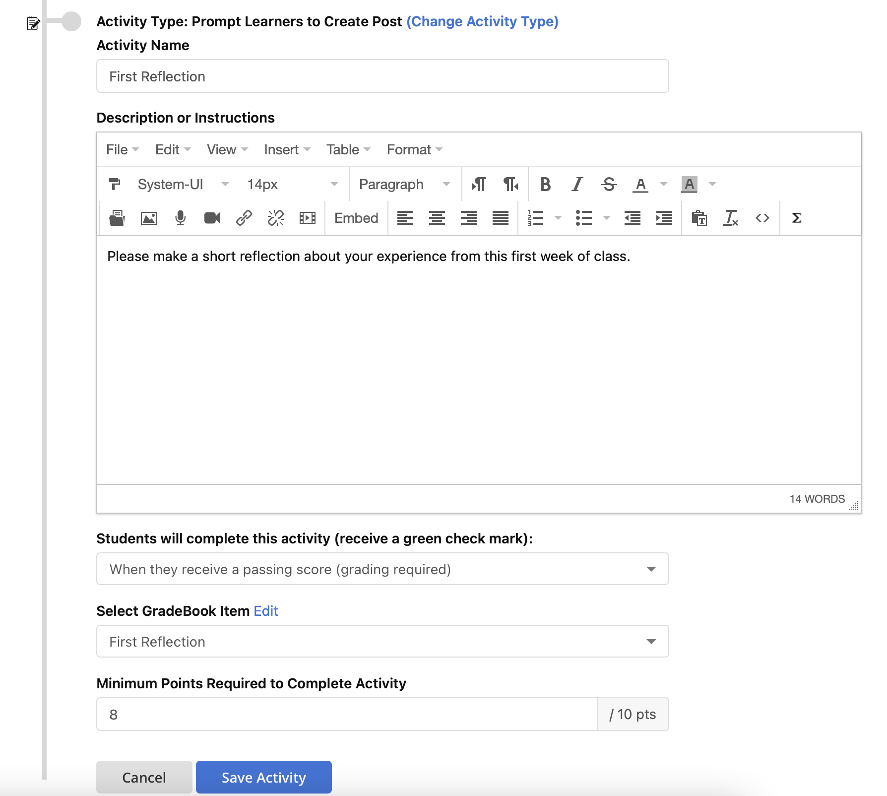Open the file manager icon

click(x=117, y=218)
